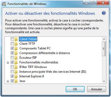Select the Client Telnet list entry
Image resolution: width=111 pixels, height=97 pixels.
tap(28, 39)
